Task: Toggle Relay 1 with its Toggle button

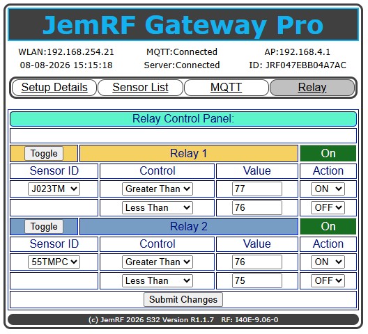Action: [x=44, y=154]
